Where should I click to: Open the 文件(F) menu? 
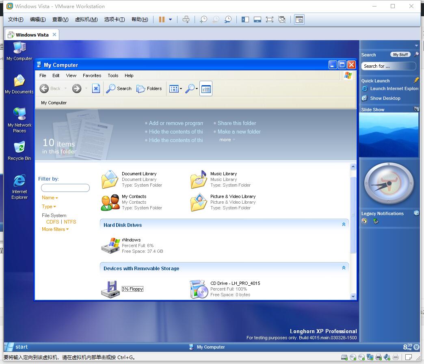(x=16, y=19)
